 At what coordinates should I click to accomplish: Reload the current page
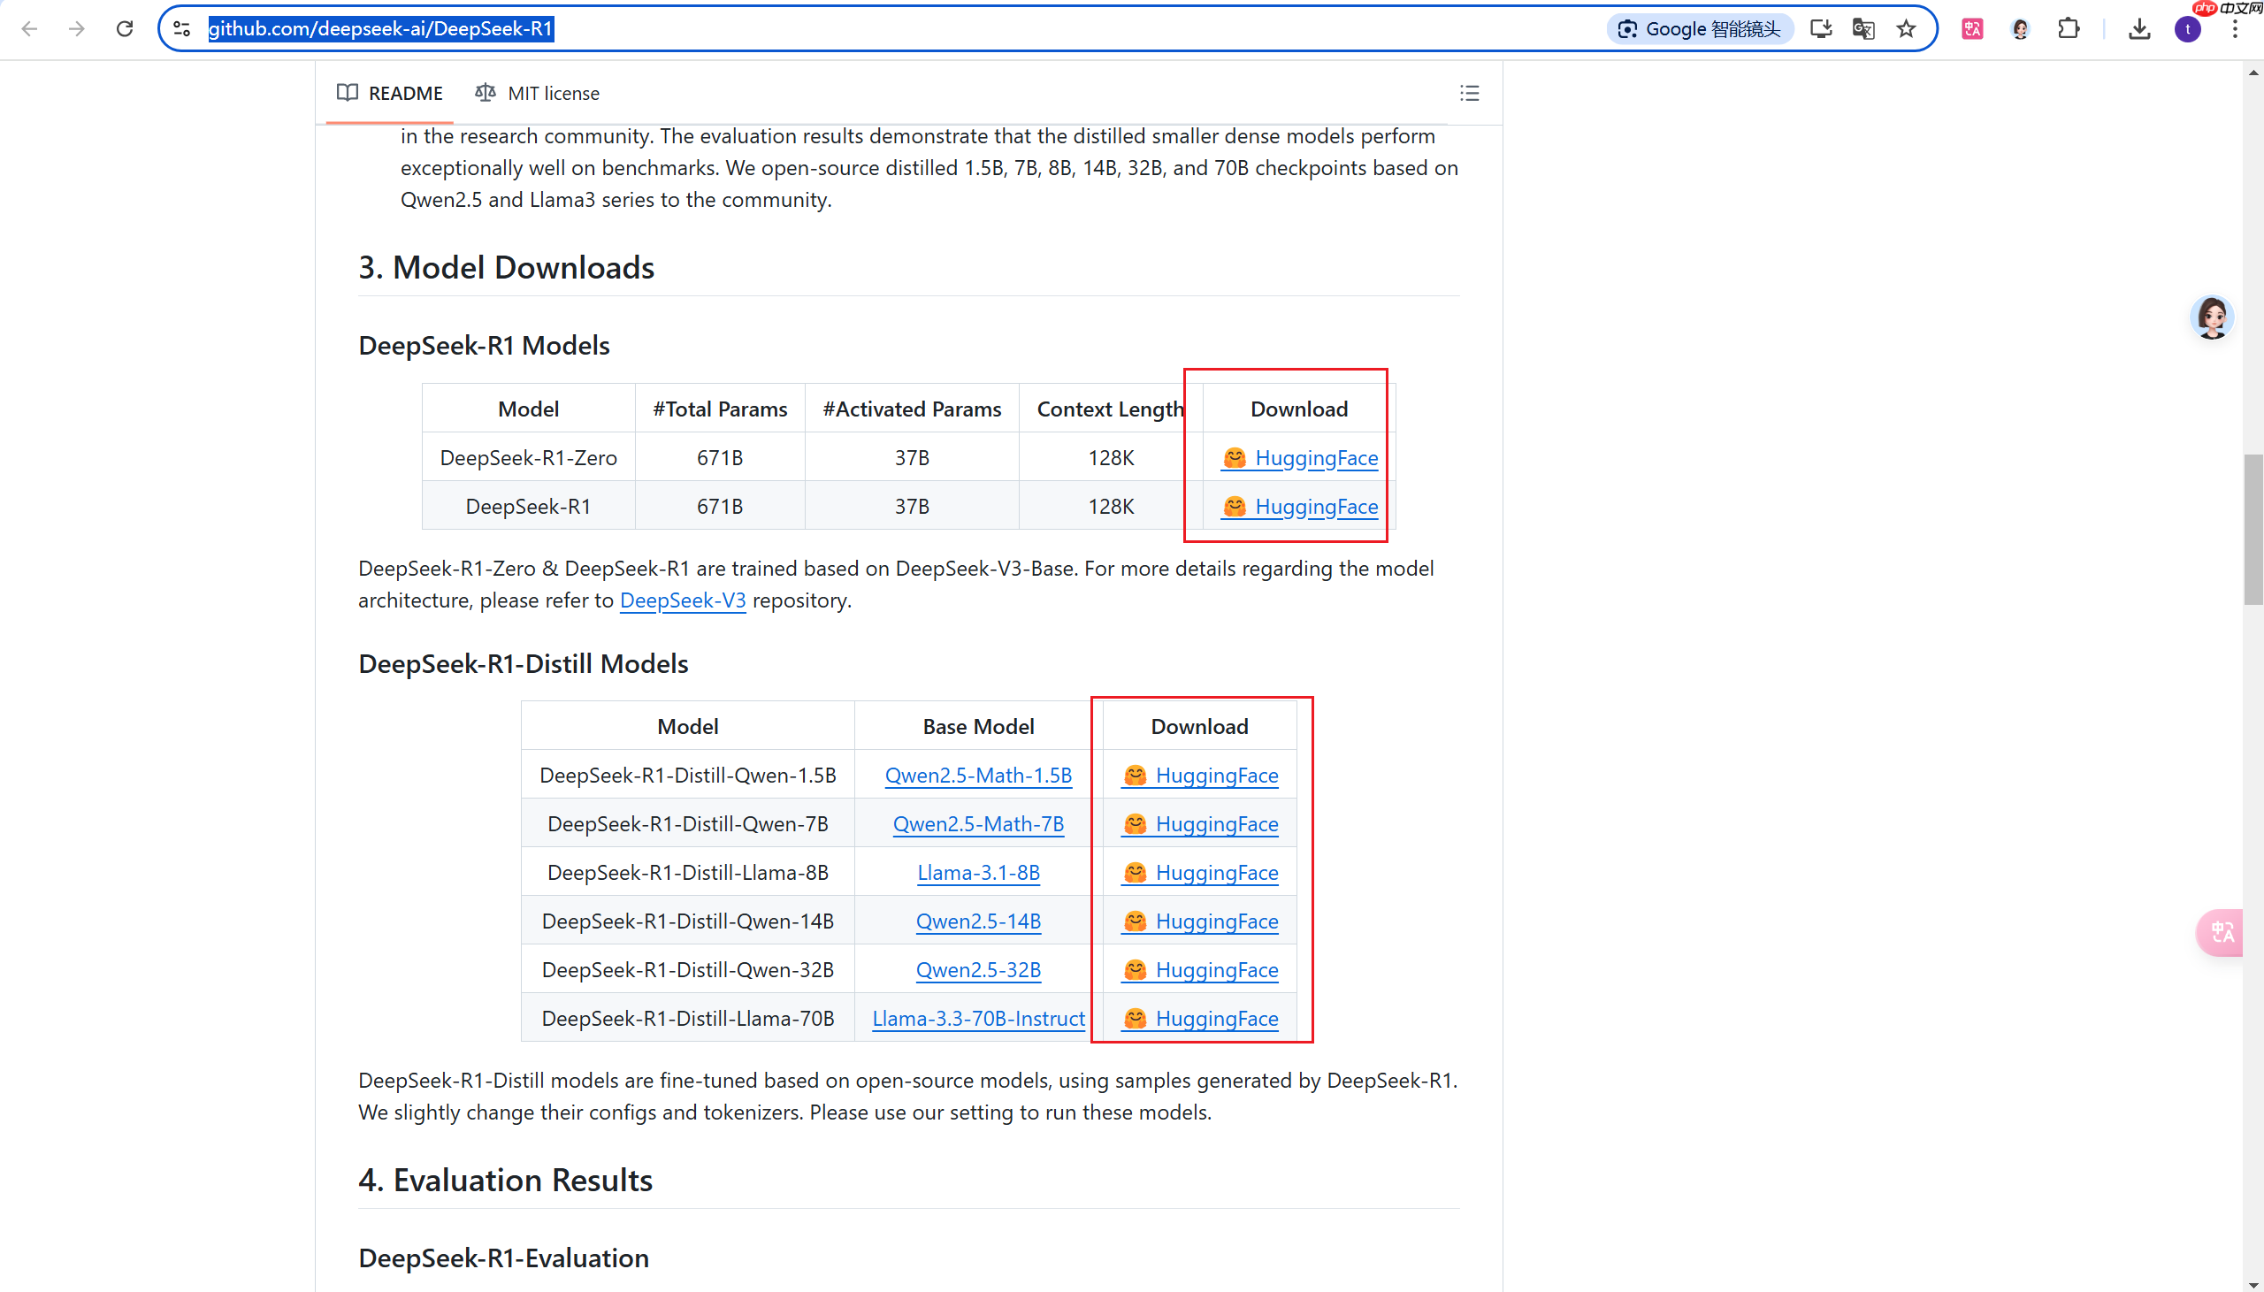pos(124,29)
